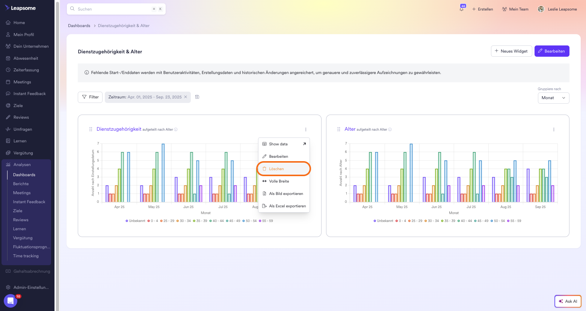Image resolution: width=586 pixels, height=311 pixels.
Task: Open the Gruppiere nach Monat dropdown
Action: (553, 98)
